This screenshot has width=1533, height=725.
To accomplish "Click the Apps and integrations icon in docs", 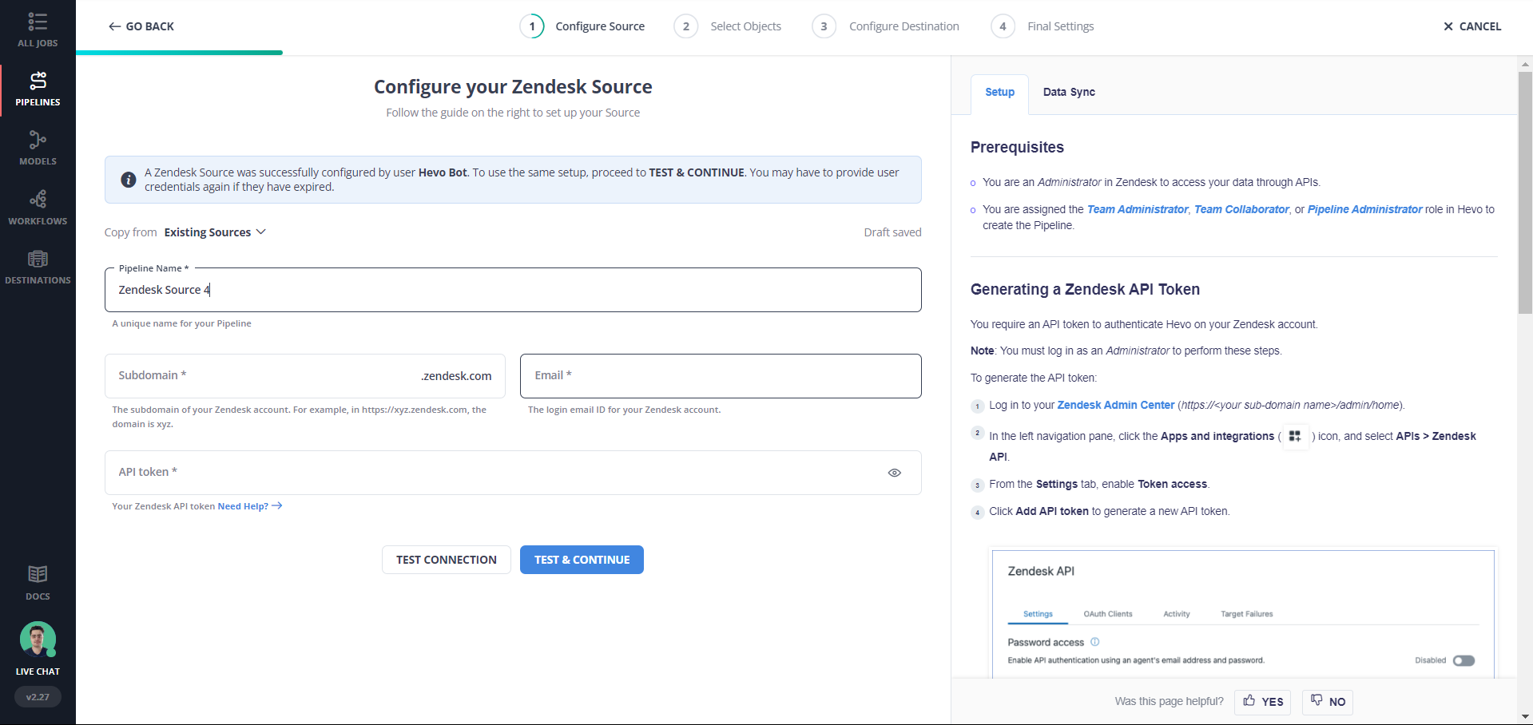I will (x=1295, y=436).
